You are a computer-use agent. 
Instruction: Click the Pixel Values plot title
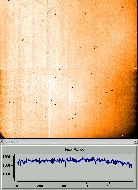point(75,150)
